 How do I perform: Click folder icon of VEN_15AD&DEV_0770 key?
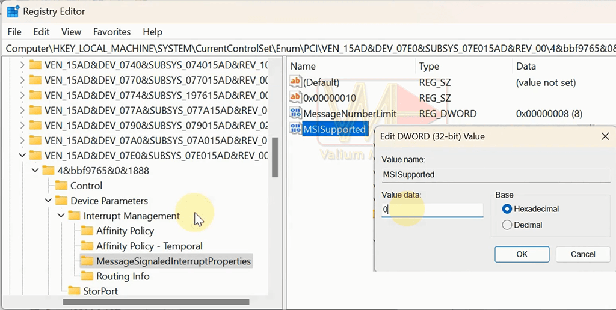click(x=35, y=80)
